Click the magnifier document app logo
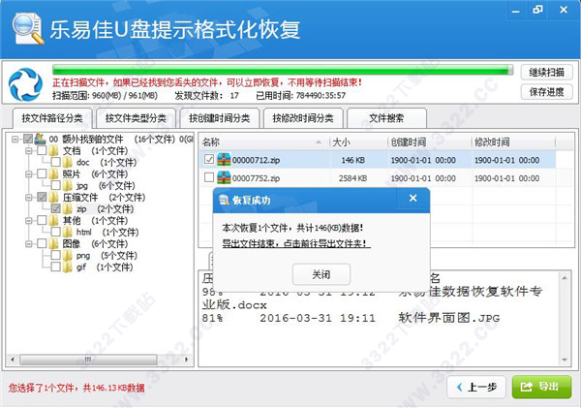The width and height of the screenshot is (581, 408). pyautogui.click(x=28, y=29)
